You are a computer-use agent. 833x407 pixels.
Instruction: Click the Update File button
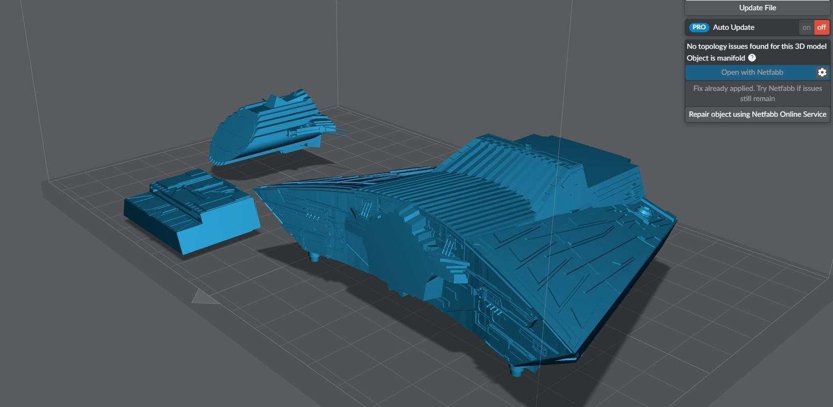coord(757,7)
